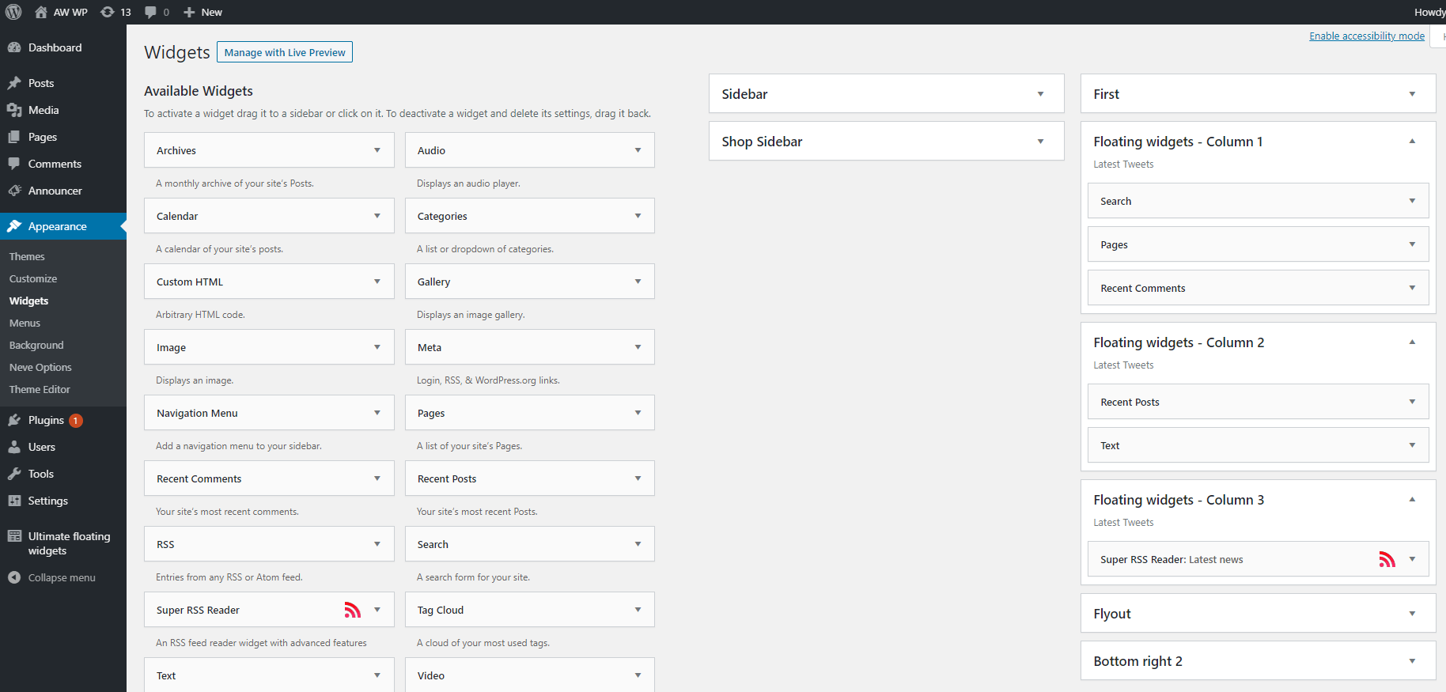The image size is (1446, 692).
Task: Click the Plugins plug icon
Action: [14, 420]
